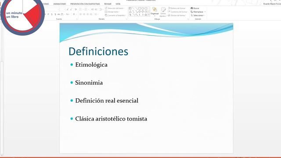Open PRESENTACIÓN CON DIAPOSITIVAS tab
Image resolution: width=281 pixels, height=158 pixels.
click(85, 4)
